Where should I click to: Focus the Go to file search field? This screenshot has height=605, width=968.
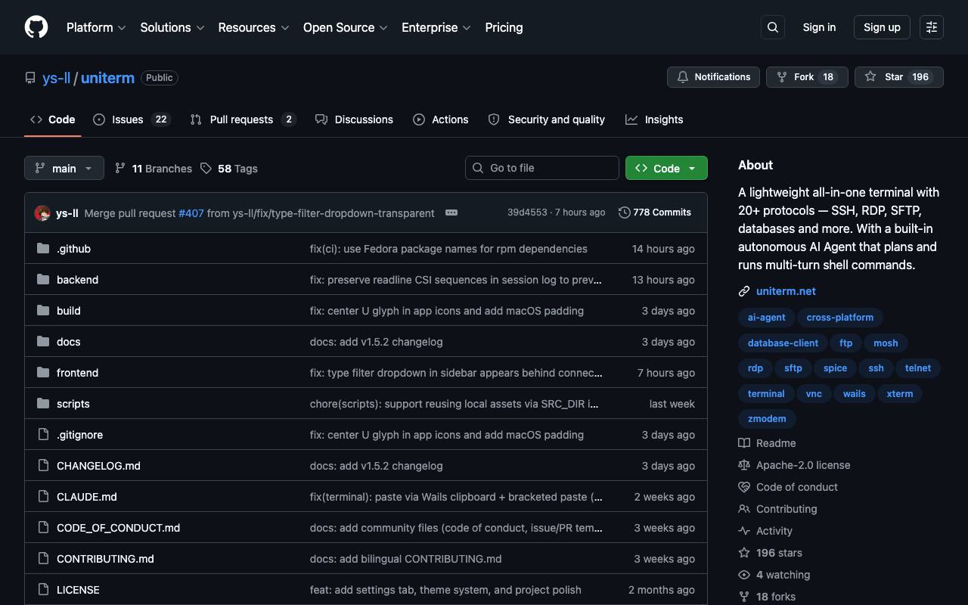[x=542, y=168]
